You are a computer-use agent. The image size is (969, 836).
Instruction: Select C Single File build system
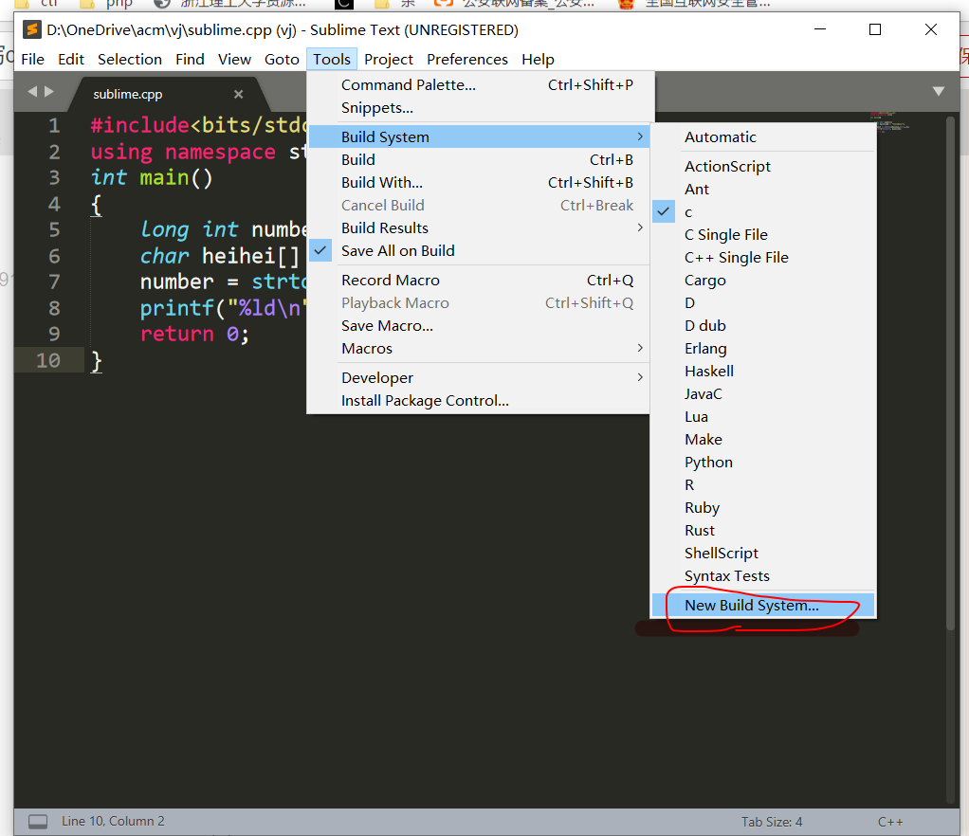point(763,235)
